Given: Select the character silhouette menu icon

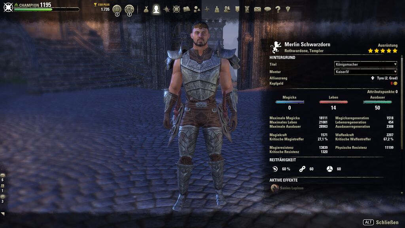Looking at the screenshot, I should click(x=156, y=9).
